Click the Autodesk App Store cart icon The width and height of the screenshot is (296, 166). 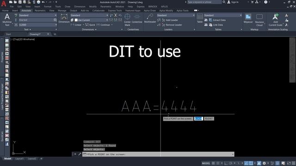point(252,2)
